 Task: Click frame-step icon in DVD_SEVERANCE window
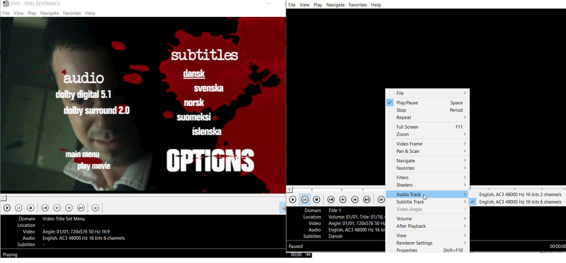click(95, 208)
